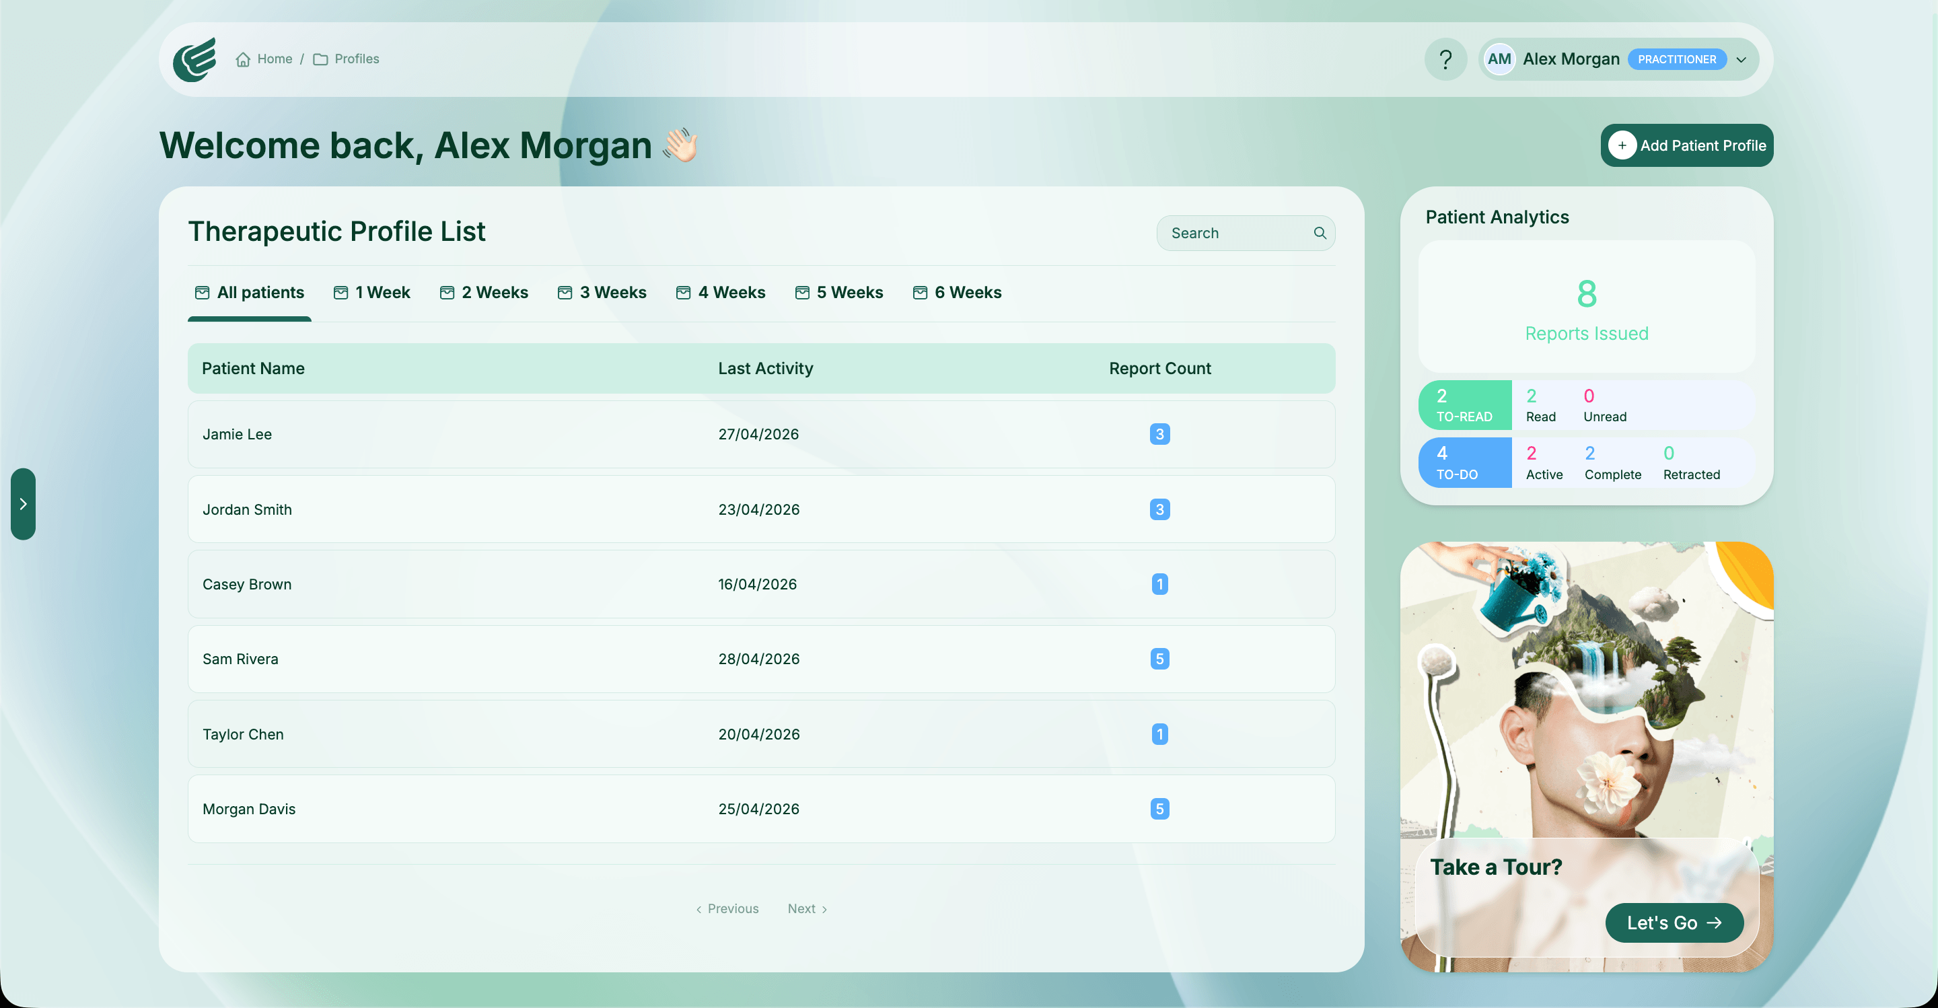Click Jordan Smith's report count badge
This screenshot has width=1938, height=1008.
click(x=1159, y=509)
